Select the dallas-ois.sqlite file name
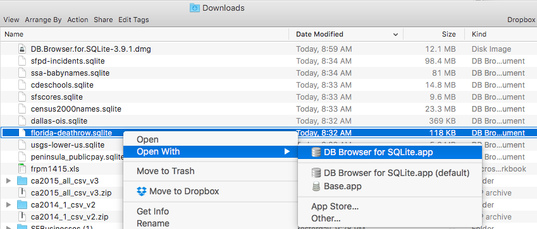Screen dimensions: 537x229 pos(59,121)
